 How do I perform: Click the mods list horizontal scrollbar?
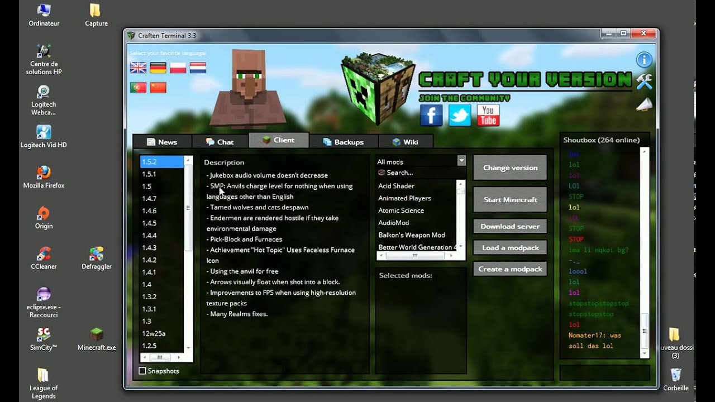[x=416, y=255]
